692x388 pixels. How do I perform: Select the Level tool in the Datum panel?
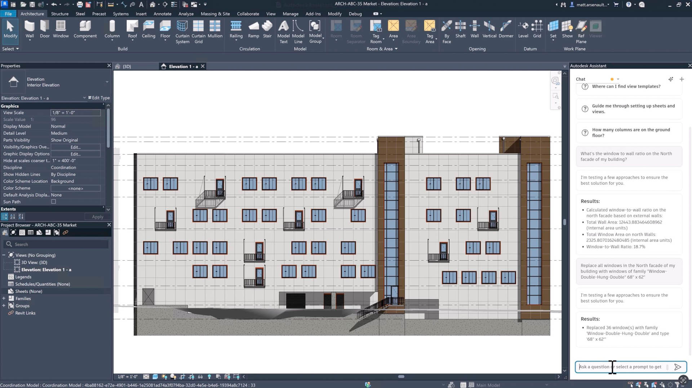coord(523,28)
